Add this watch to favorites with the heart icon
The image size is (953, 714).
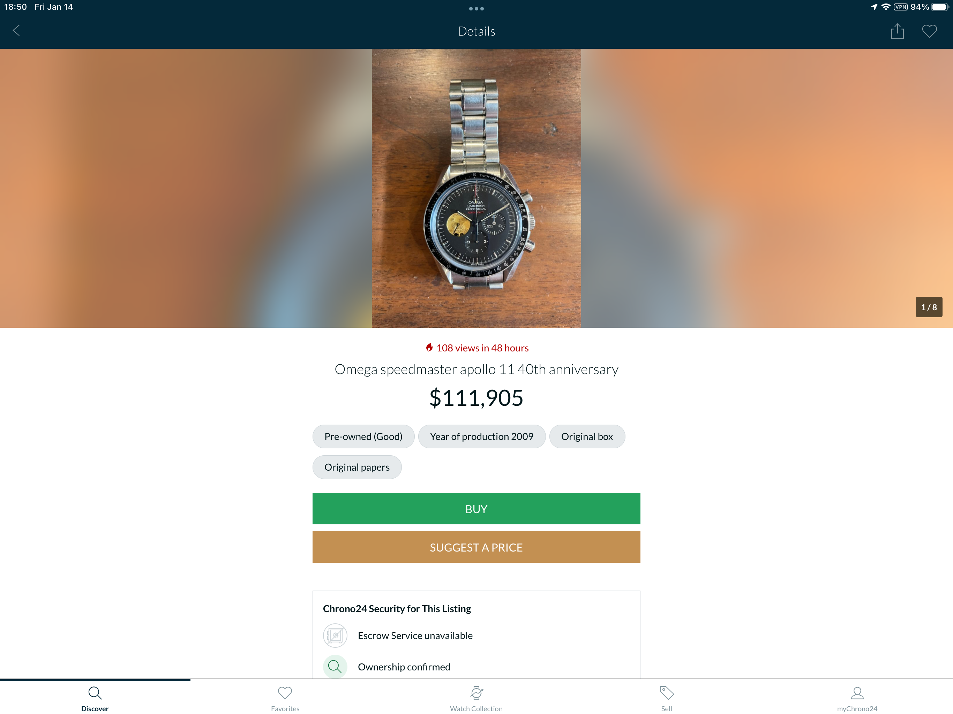click(x=929, y=31)
